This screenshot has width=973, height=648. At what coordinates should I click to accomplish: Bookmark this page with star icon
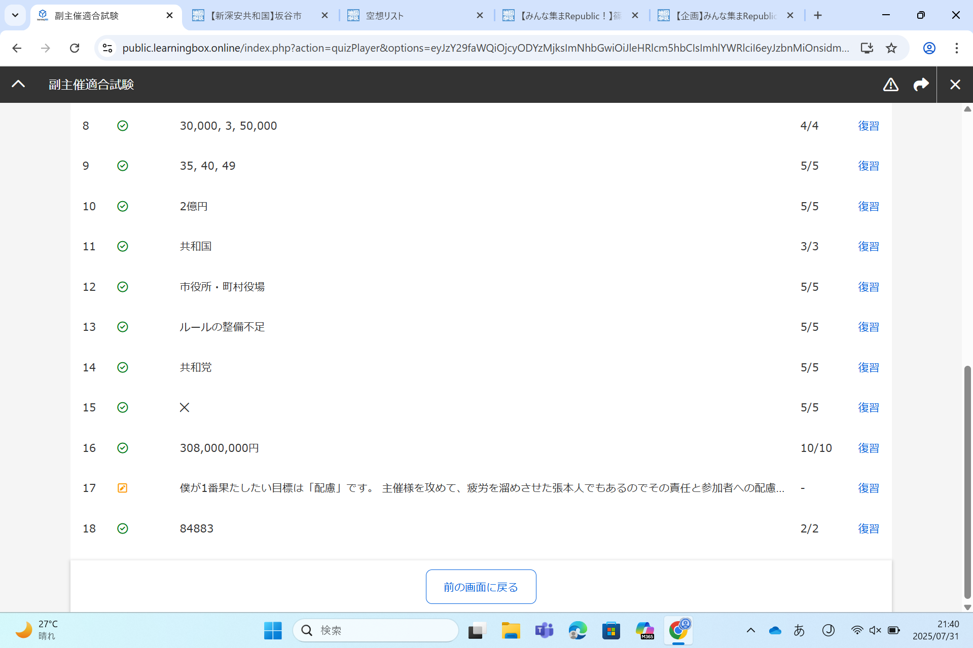pyautogui.click(x=891, y=48)
